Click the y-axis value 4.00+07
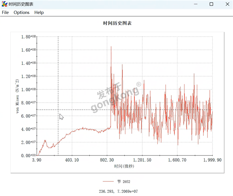The height and width of the screenshot is (196, 233). click(28, 129)
